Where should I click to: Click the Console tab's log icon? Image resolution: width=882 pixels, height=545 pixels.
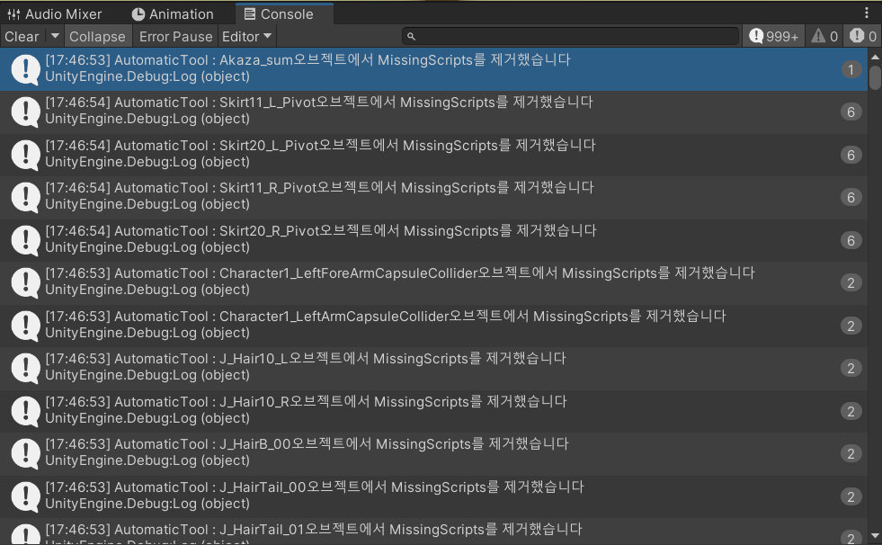(x=248, y=13)
